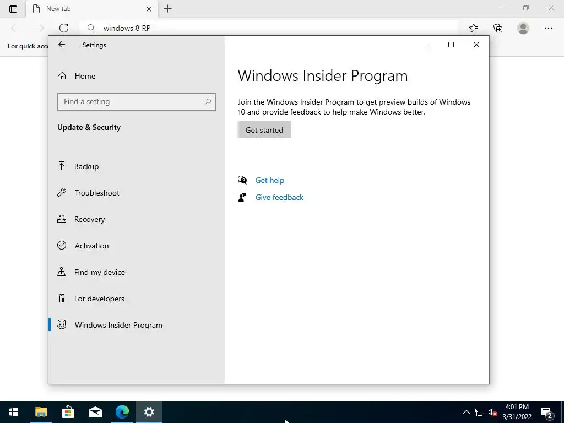Click the network icon in the tray
Image resolution: width=564 pixels, height=423 pixels.
(x=480, y=412)
